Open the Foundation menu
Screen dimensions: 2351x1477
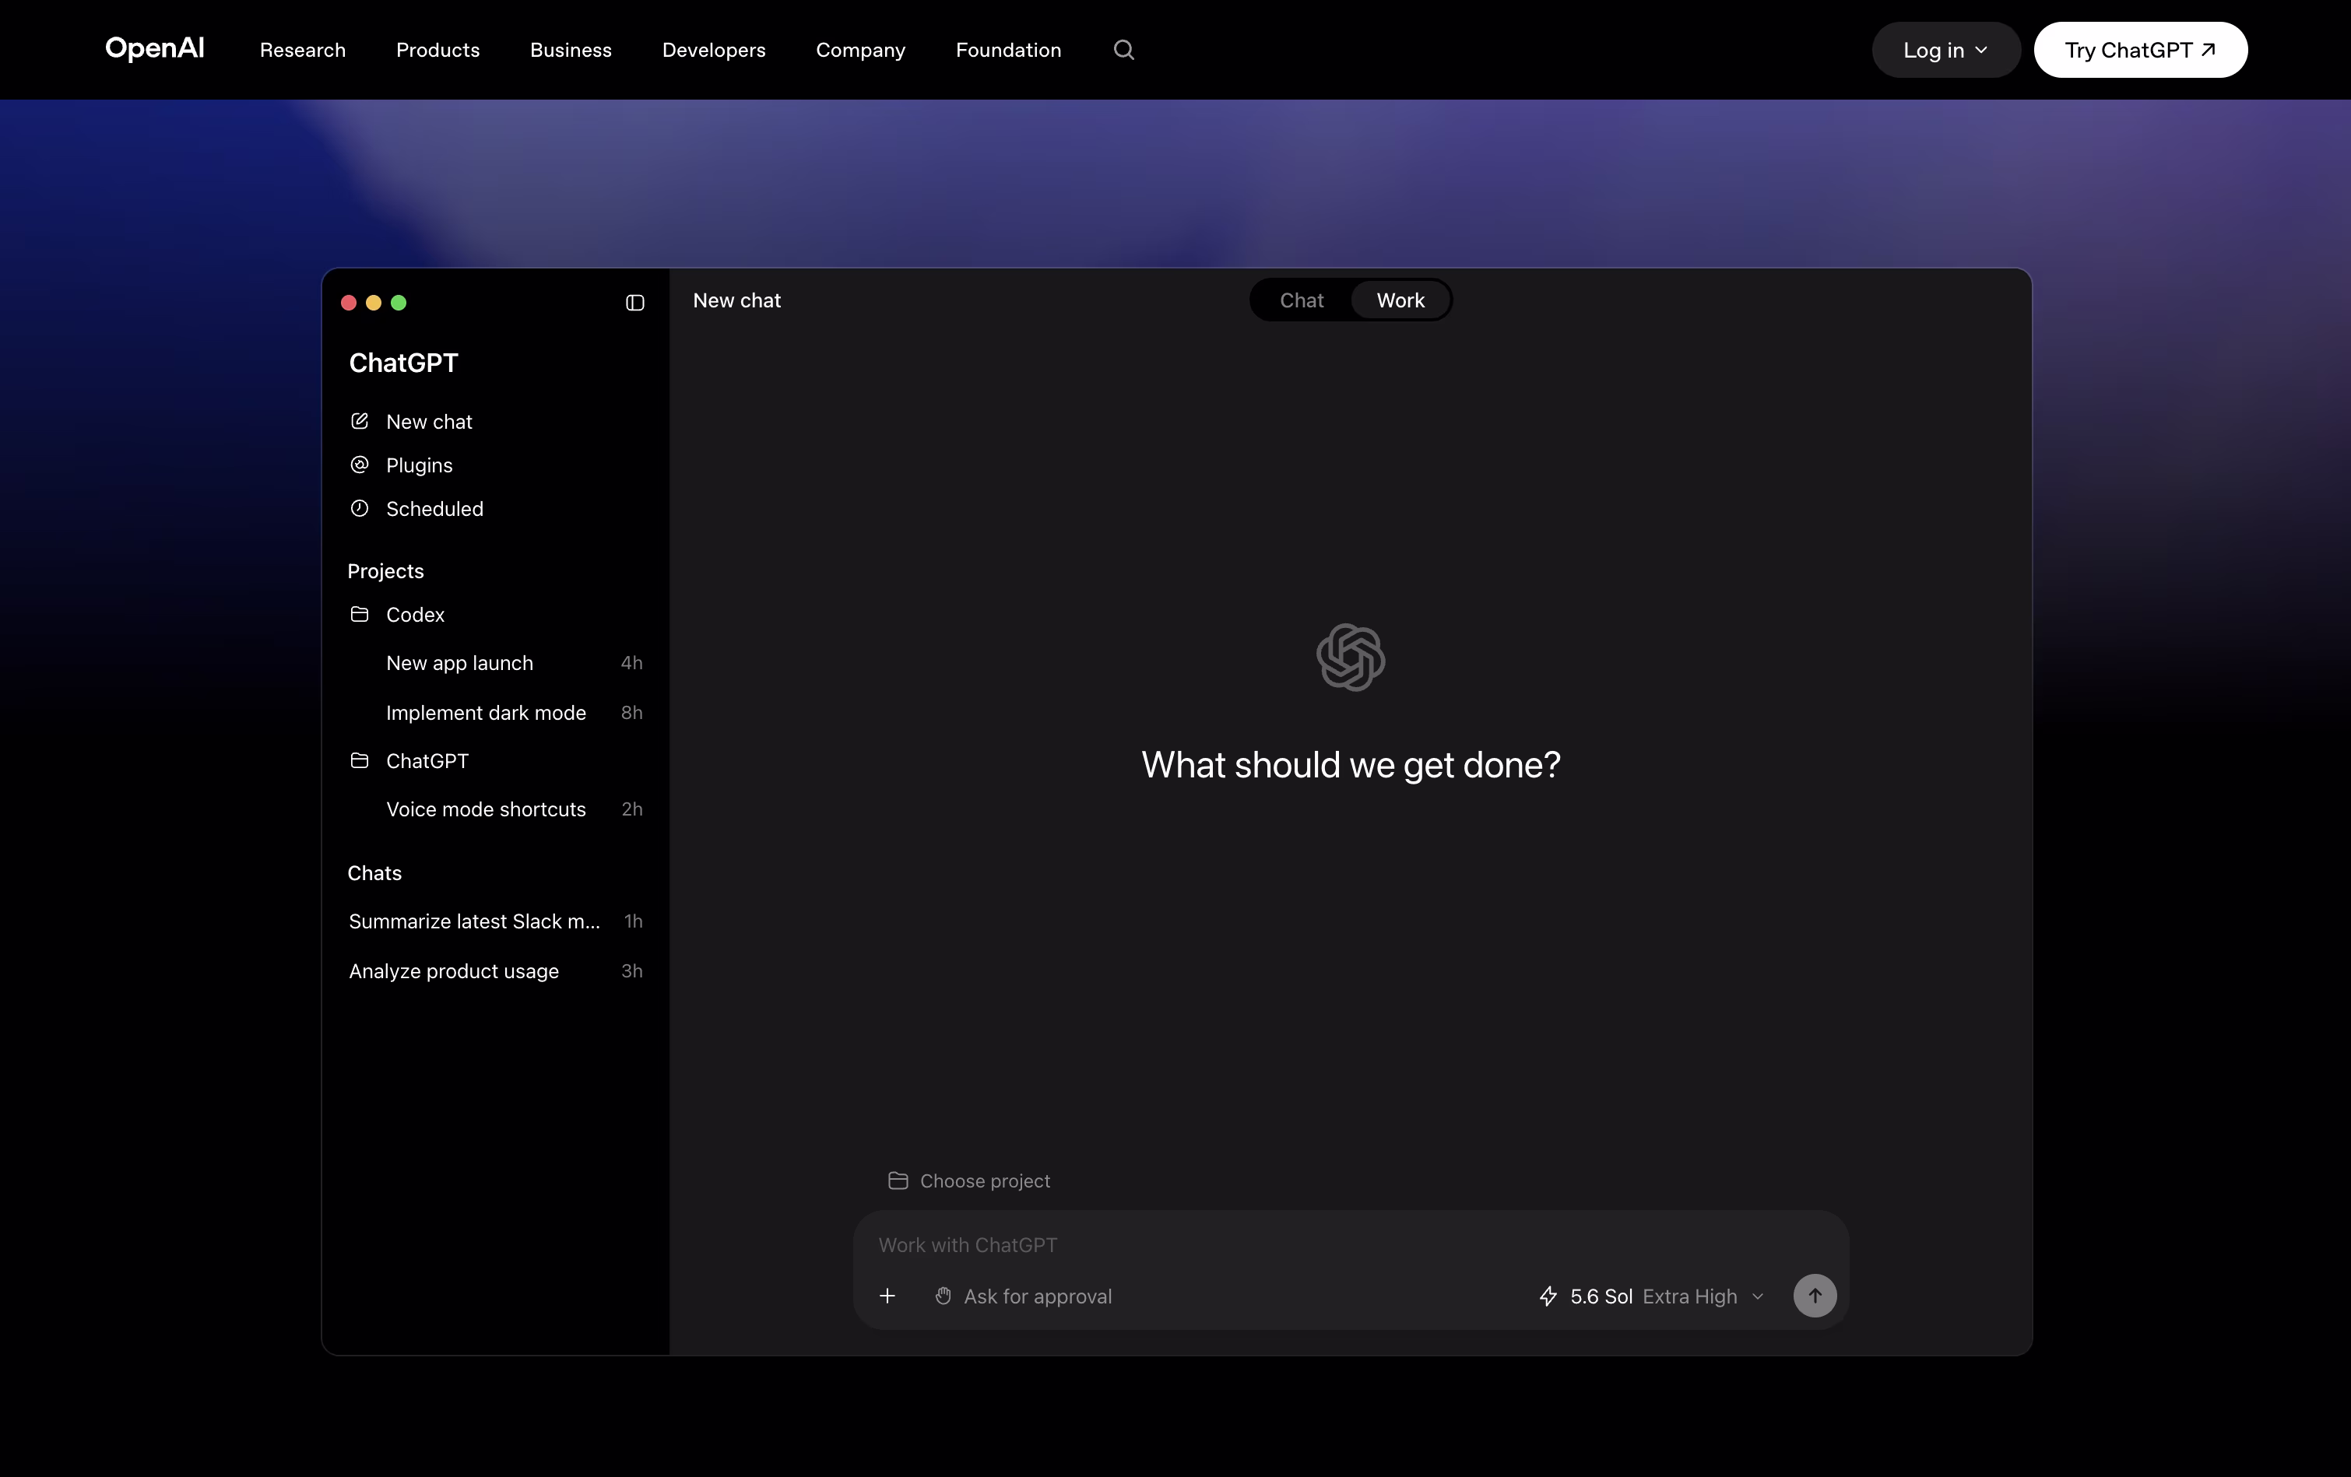pyautogui.click(x=1007, y=50)
